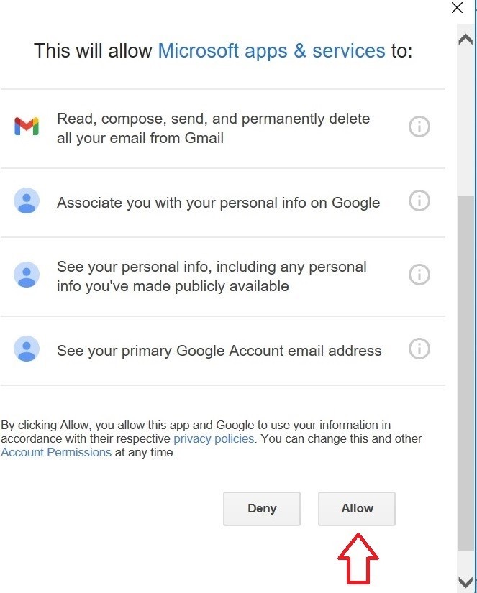Screen dimensions: 477x593
Task: Click the scrollbar down arrow
Action: tap(465, 582)
